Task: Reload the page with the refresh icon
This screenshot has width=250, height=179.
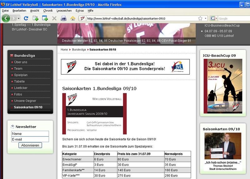Action: pyautogui.click(x=26, y=18)
